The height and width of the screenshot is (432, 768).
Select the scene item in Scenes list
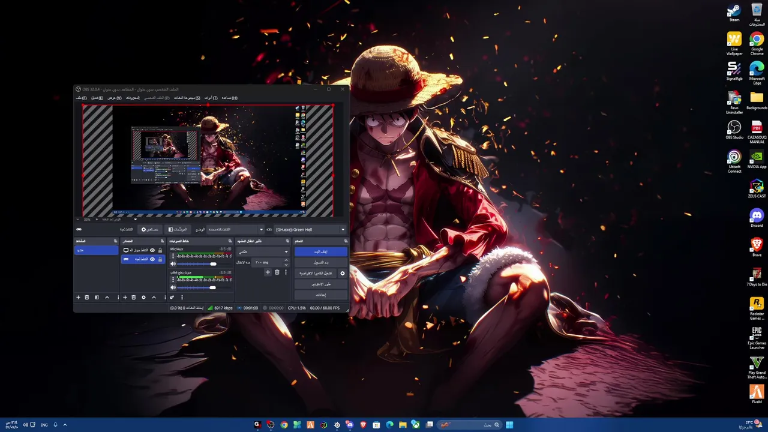[96, 250]
